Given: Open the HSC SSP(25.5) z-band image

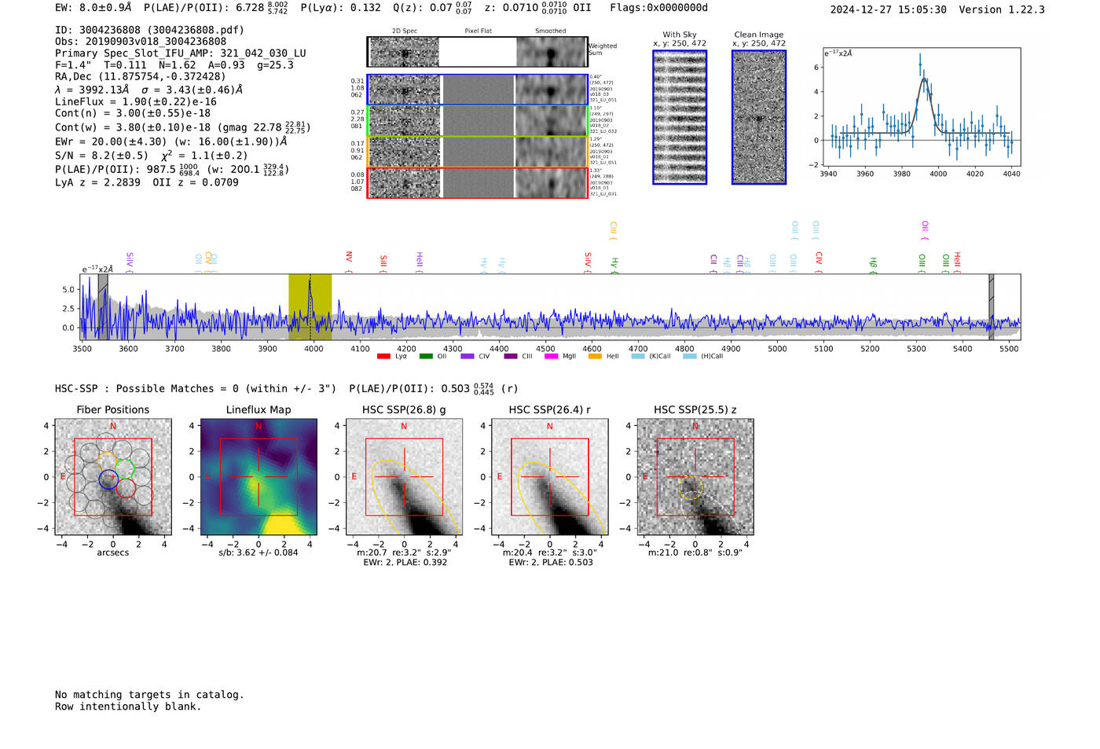Looking at the screenshot, I should 695,477.
